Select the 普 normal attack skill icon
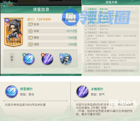140x121 pixels. 29,59
